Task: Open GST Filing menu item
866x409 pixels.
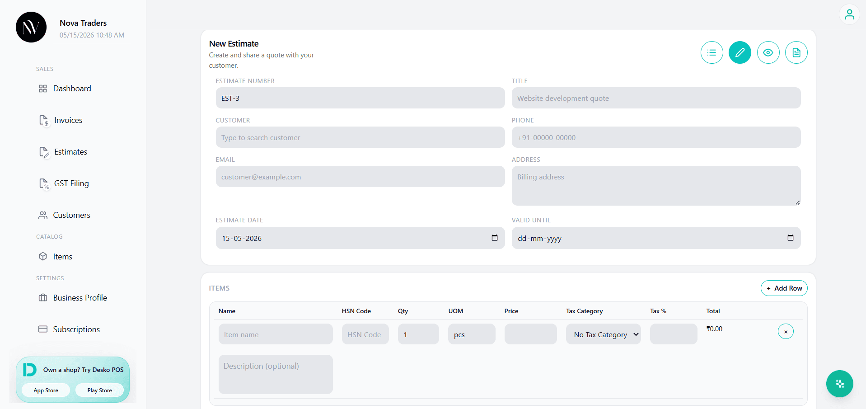Action: (71, 183)
